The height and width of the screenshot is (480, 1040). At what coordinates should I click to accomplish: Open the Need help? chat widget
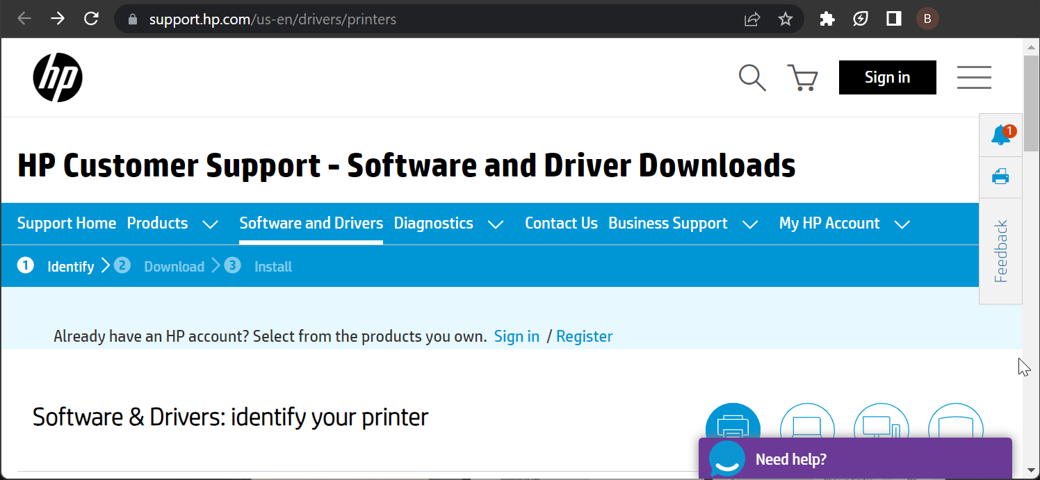(855, 459)
